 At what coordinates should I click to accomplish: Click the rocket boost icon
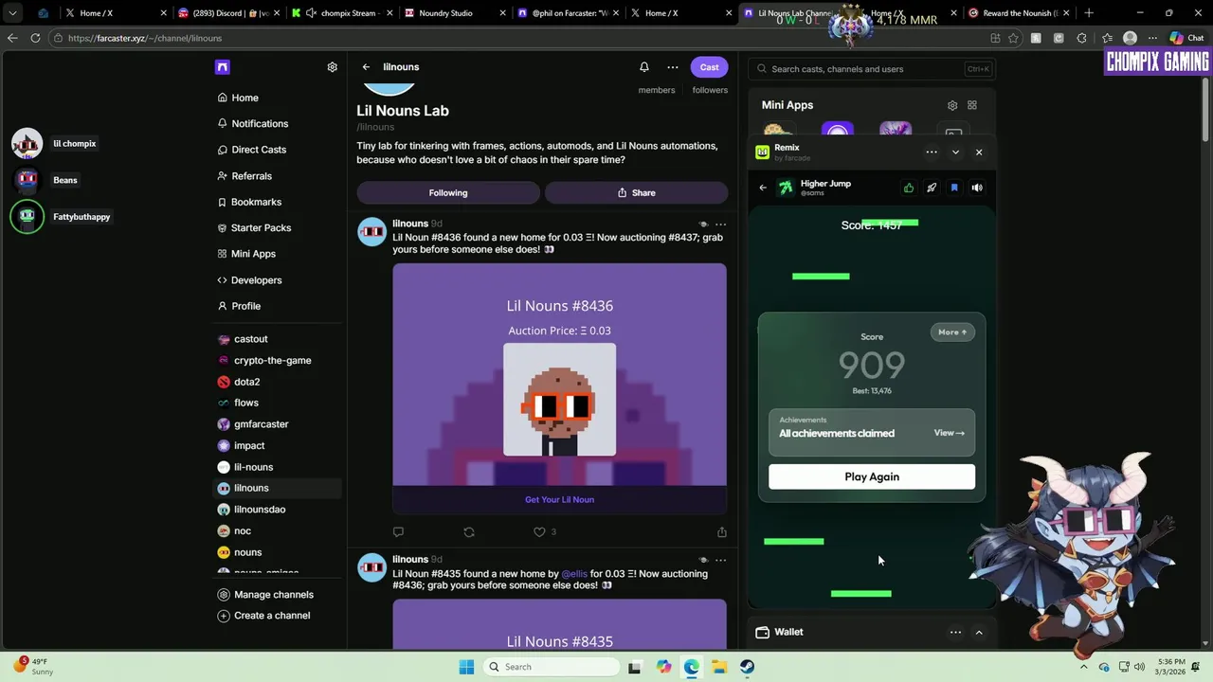[x=932, y=188]
